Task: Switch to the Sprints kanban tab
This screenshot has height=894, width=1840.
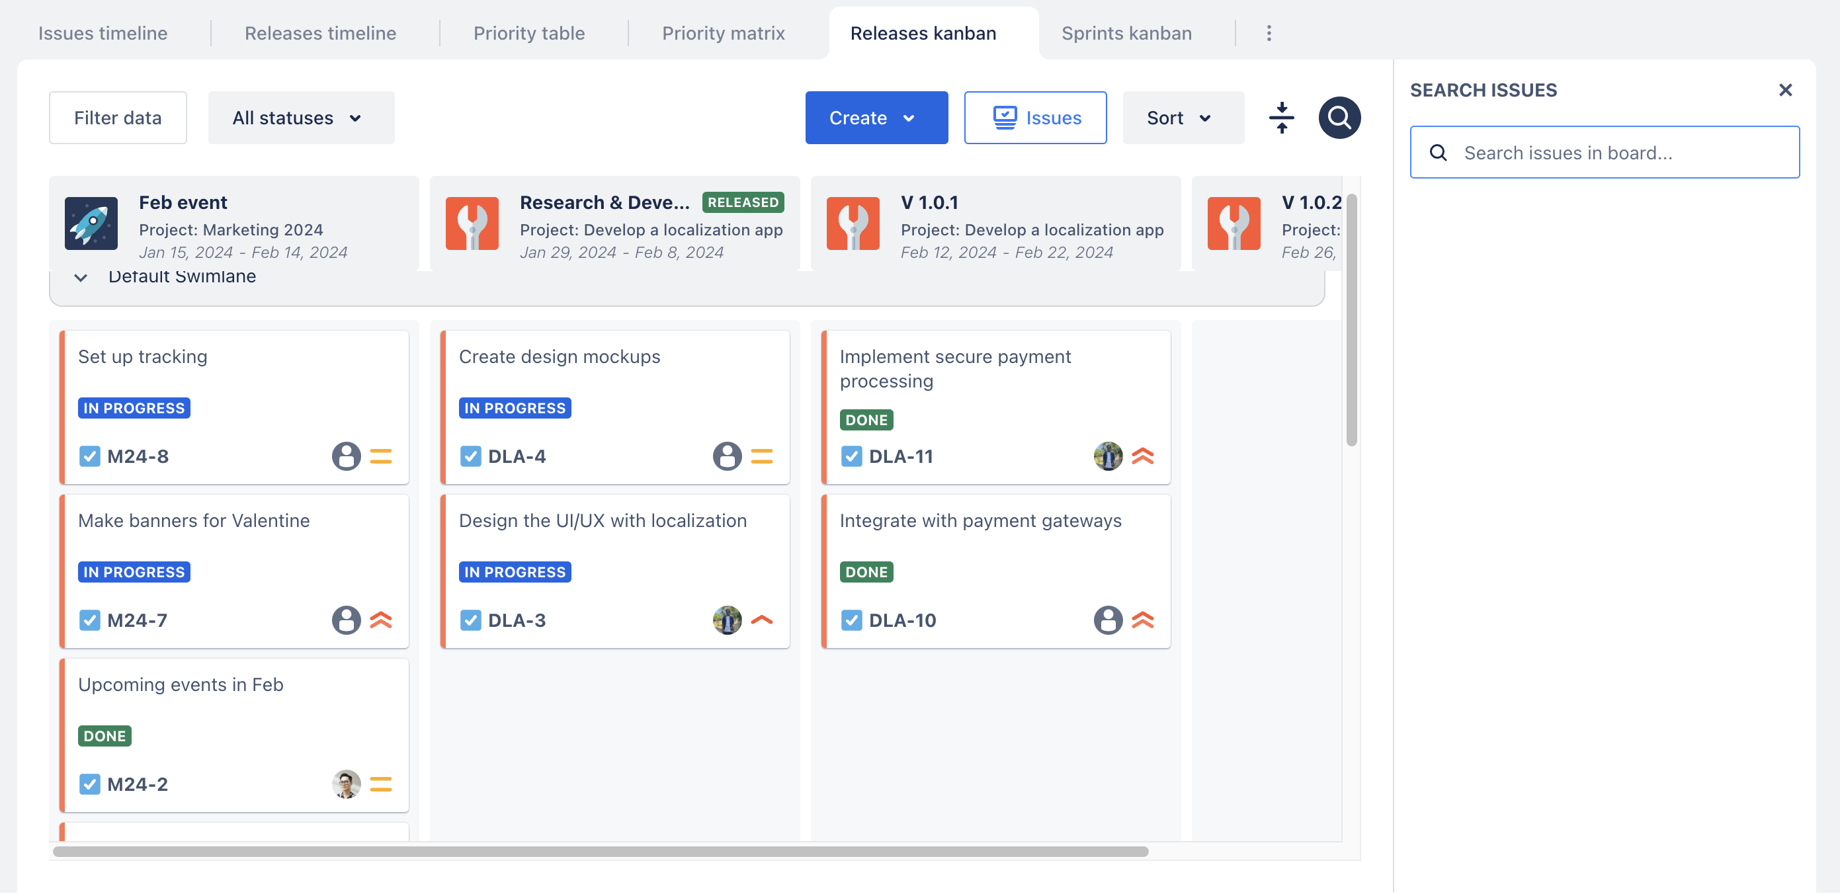Action: (1126, 34)
